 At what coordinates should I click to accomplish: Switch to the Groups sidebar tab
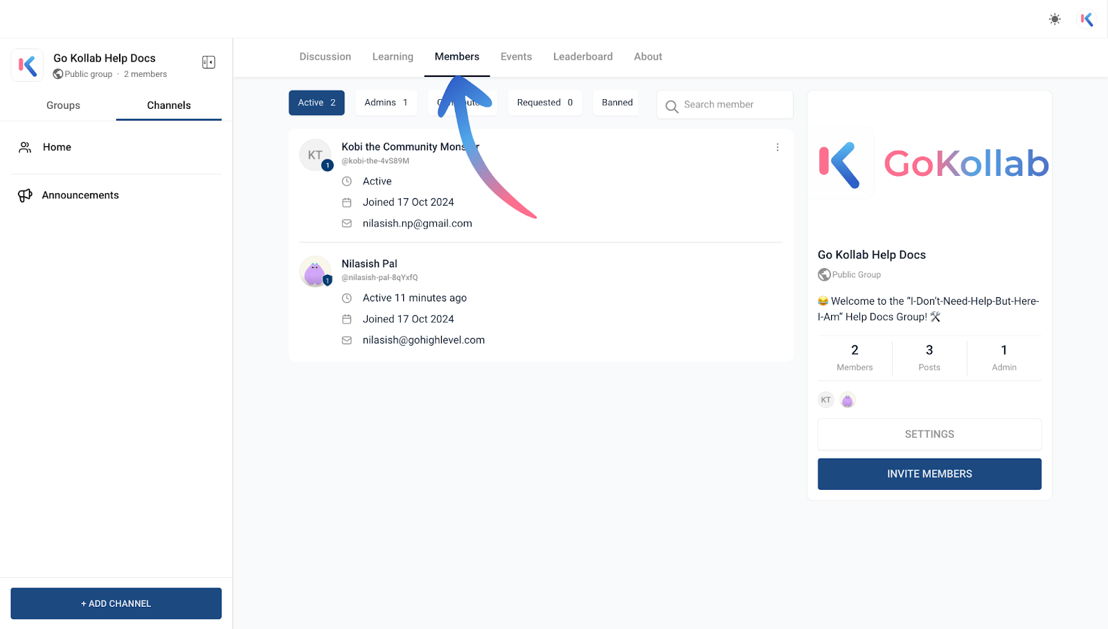tap(64, 105)
